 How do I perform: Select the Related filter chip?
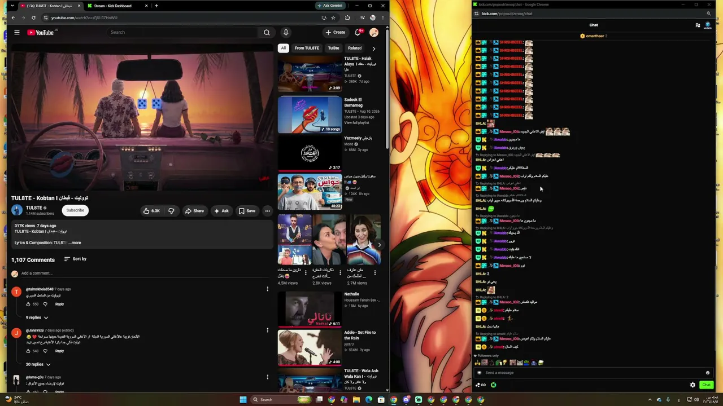(x=355, y=48)
